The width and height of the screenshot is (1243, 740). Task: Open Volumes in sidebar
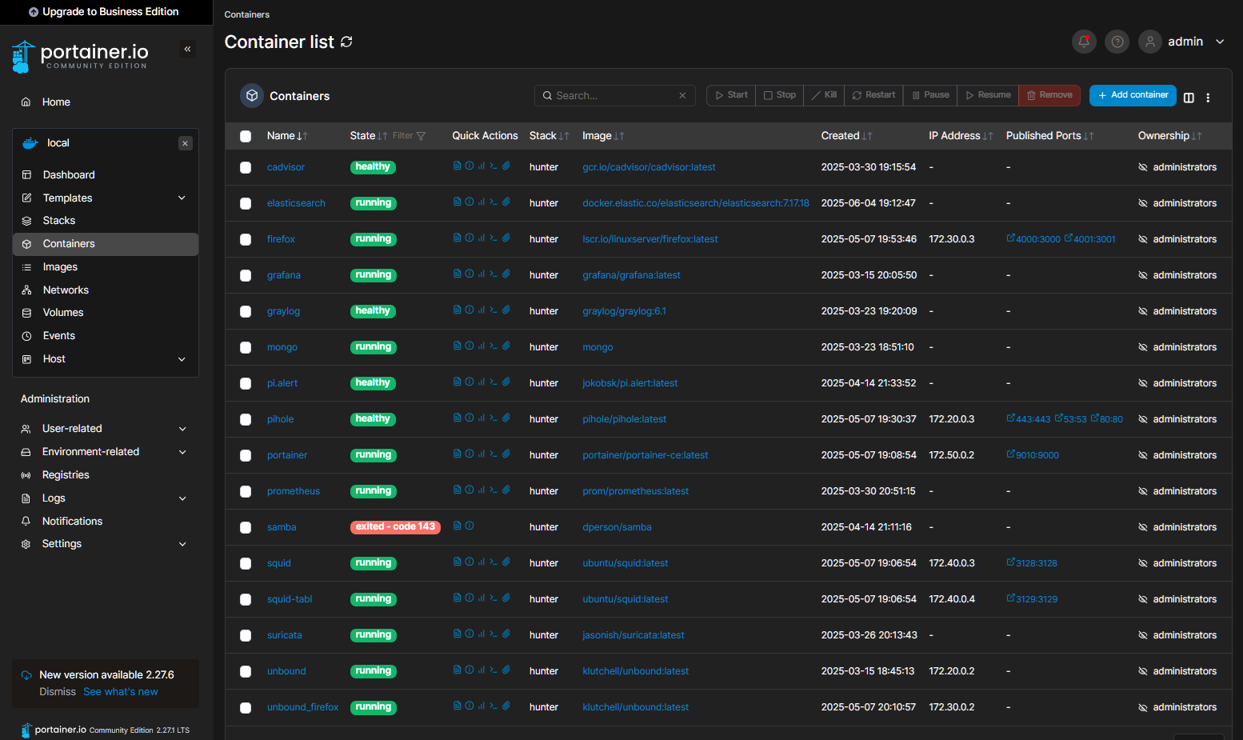[106, 313]
